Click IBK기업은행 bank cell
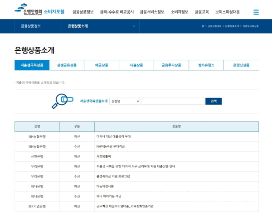 pos(37,206)
